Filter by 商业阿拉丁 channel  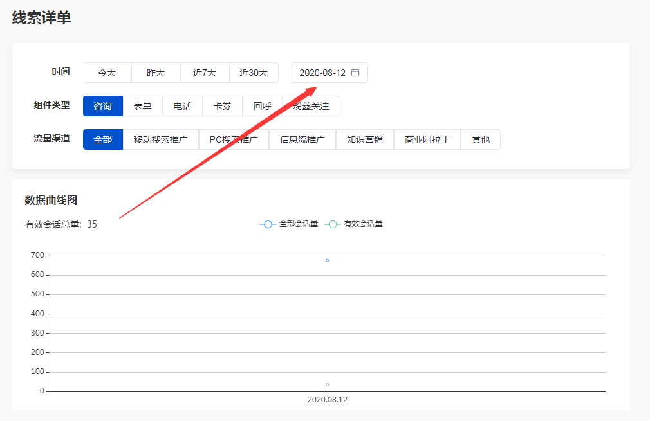click(427, 139)
